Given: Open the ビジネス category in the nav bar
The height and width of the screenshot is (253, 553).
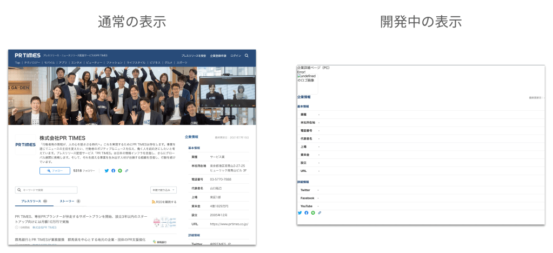Looking at the screenshot, I should (155, 63).
